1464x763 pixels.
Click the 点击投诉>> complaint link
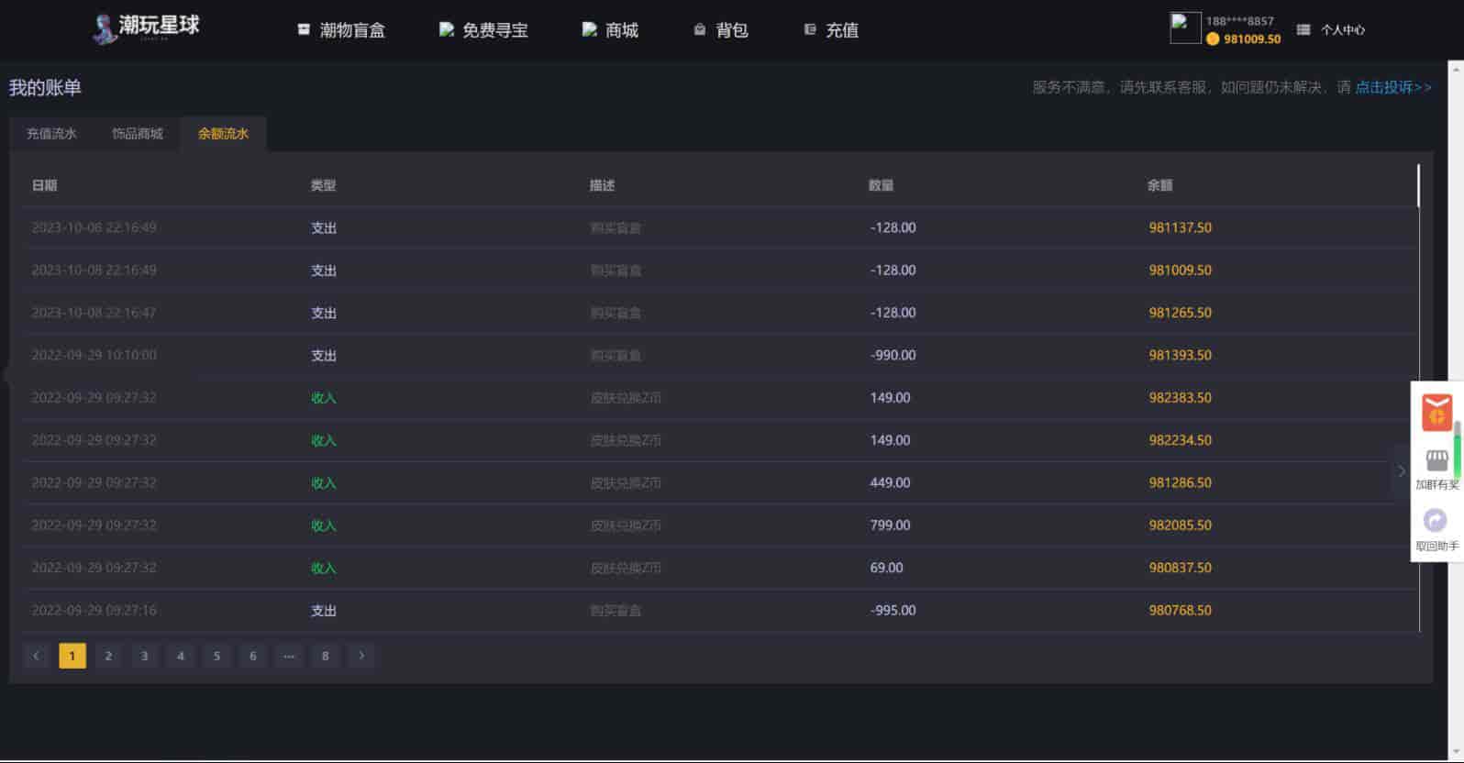coord(1393,87)
